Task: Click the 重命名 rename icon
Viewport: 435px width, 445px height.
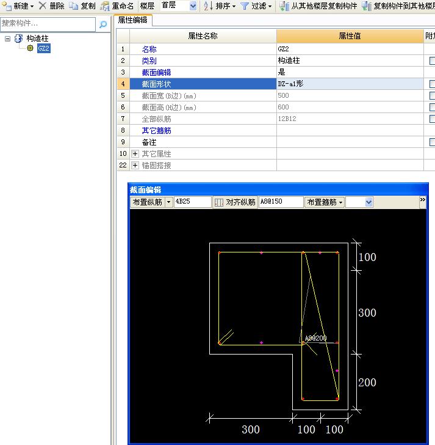Action: (x=105, y=6)
